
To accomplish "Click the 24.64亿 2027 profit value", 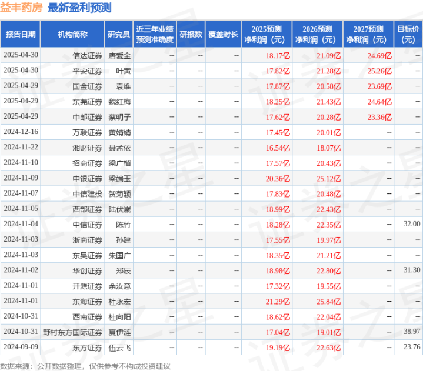I will point(379,102).
